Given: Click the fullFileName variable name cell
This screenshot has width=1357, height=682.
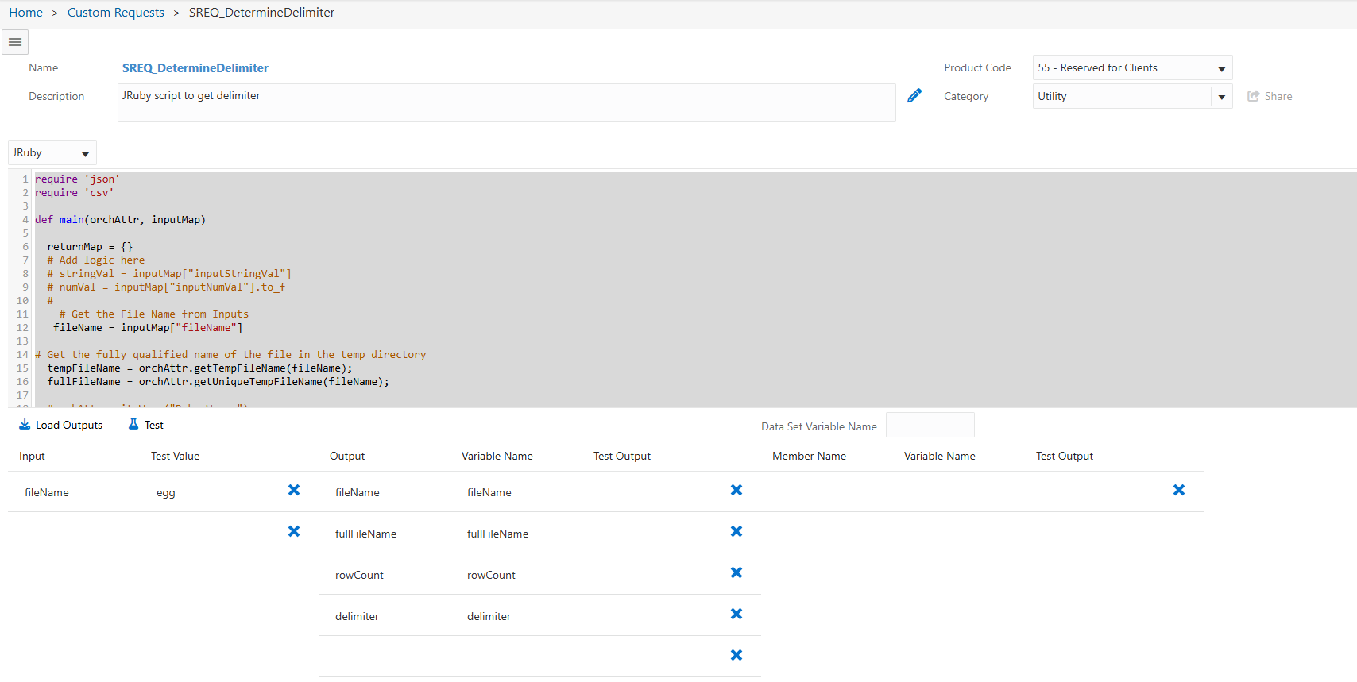Looking at the screenshot, I should point(497,534).
